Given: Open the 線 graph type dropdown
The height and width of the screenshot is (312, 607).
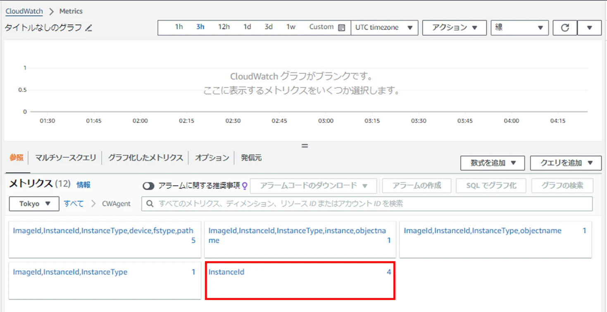Looking at the screenshot, I should 519,28.
